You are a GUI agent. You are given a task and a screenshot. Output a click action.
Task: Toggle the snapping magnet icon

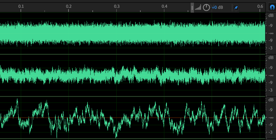click(272, 7)
